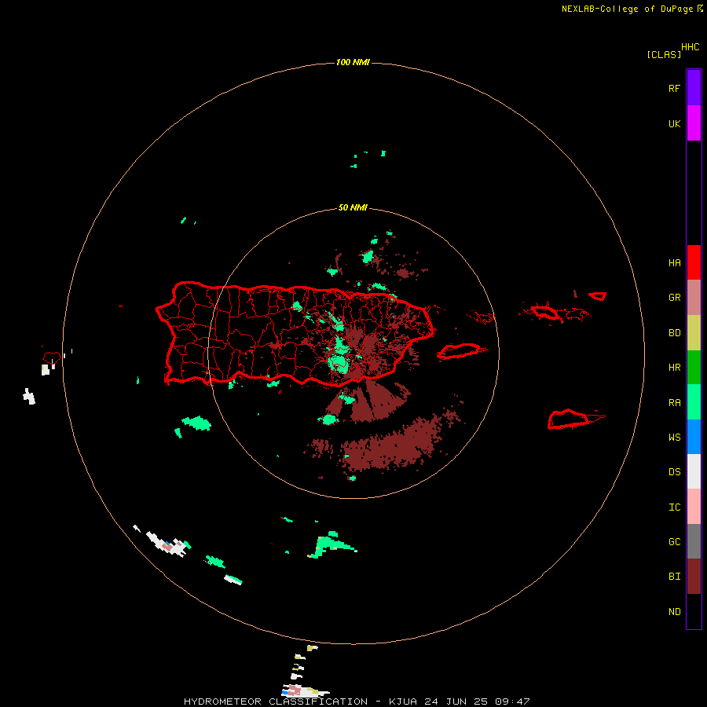Click the 'RF' legend label
Screen dimensions: 707x707
click(x=674, y=88)
